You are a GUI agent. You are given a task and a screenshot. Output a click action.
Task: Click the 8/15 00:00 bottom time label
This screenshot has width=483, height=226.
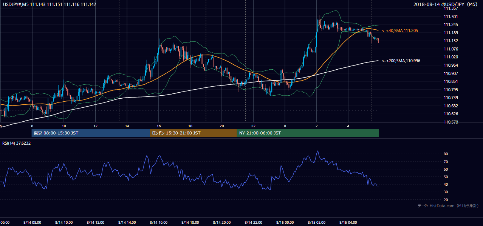coord(285,222)
